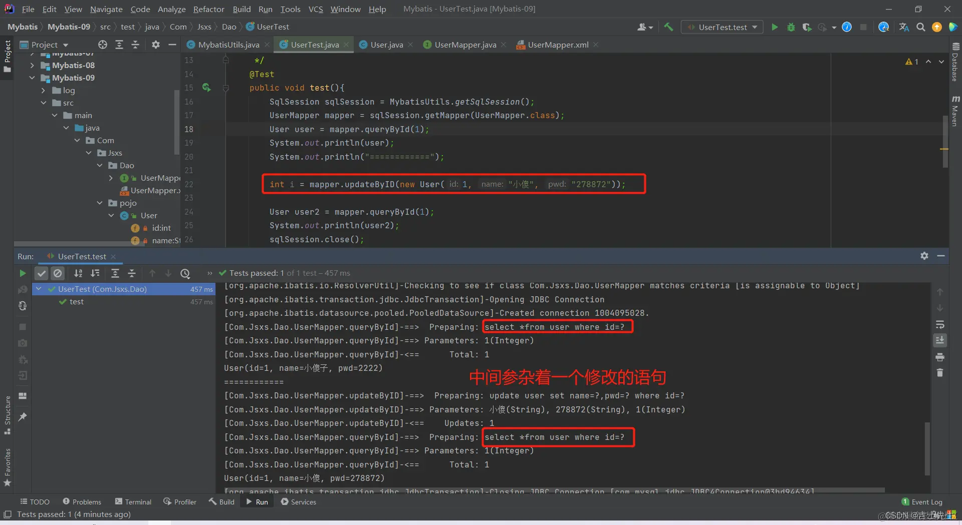Expand all test results

[x=115, y=273]
